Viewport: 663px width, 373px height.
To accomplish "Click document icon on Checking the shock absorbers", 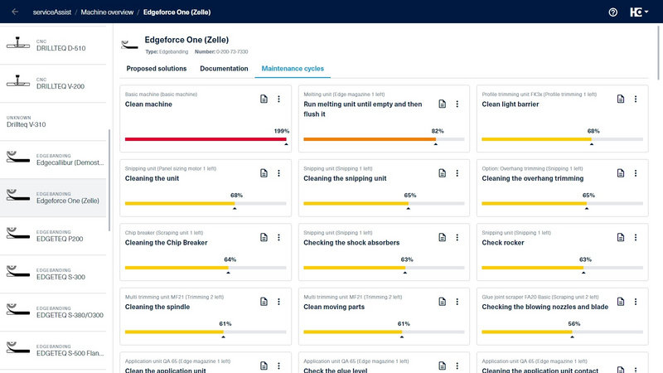I will [x=443, y=238].
